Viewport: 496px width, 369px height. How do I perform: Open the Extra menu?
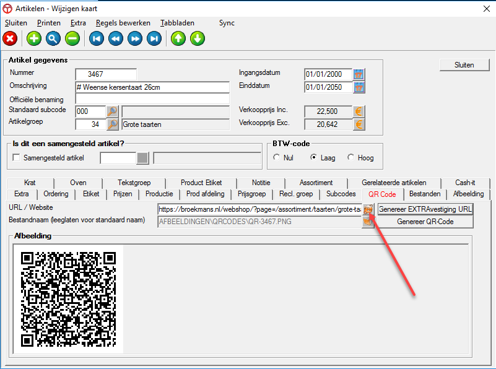[x=78, y=23]
